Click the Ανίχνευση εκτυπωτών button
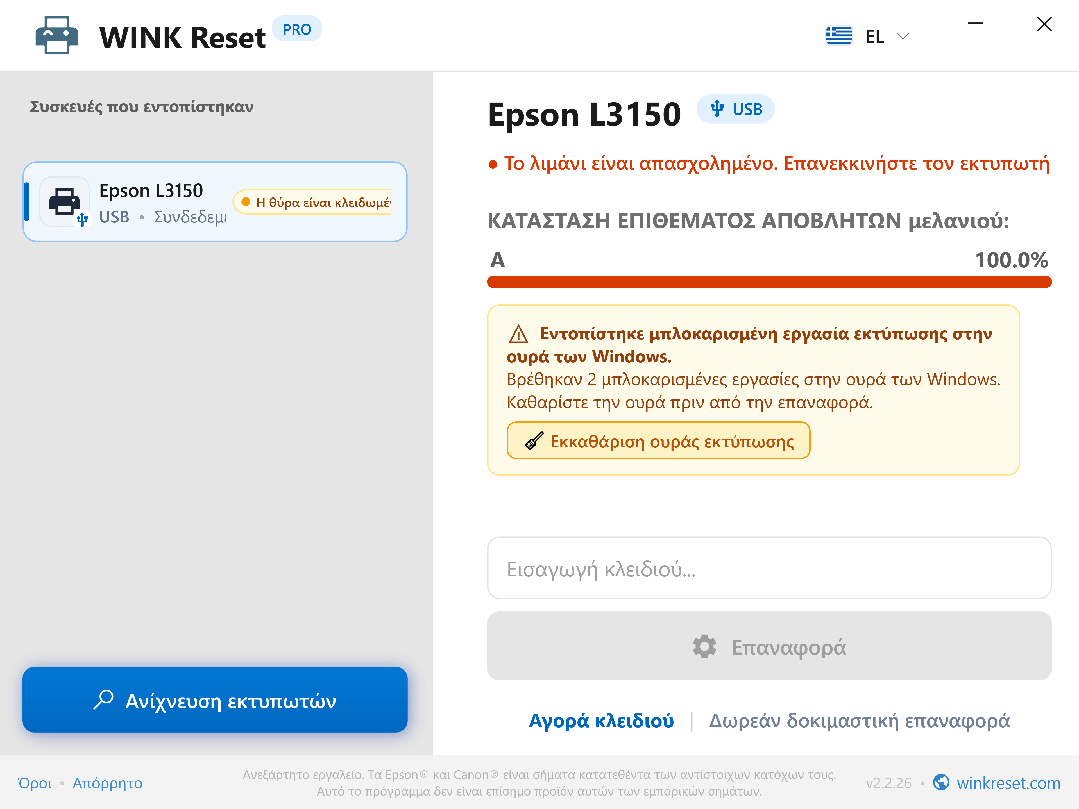The image size is (1079, 809). pos(215,700)
